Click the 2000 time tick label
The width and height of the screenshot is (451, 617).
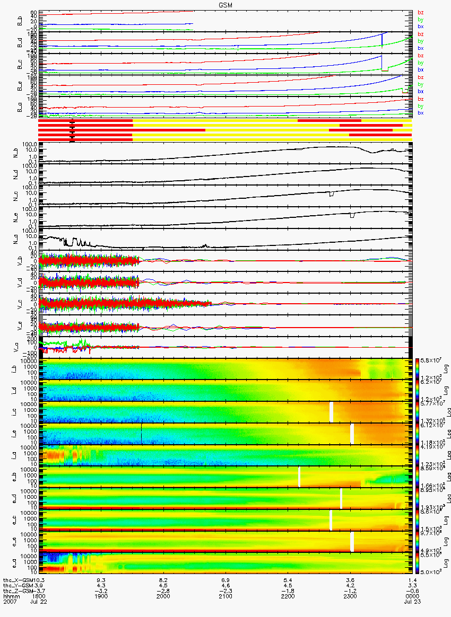(163, 596)
